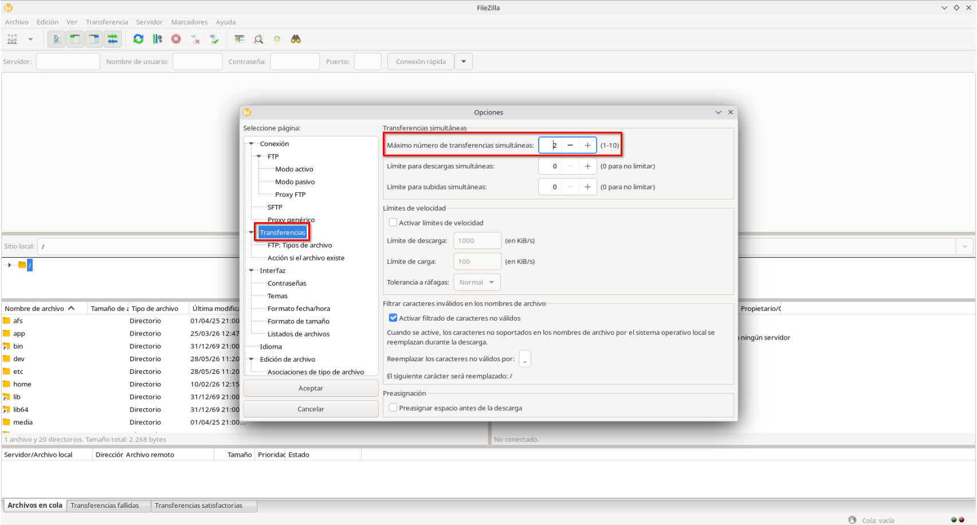Toggle the message log toolbar icon
The width and height of the screenshot is (977, 525).
(x=56, y=39)
